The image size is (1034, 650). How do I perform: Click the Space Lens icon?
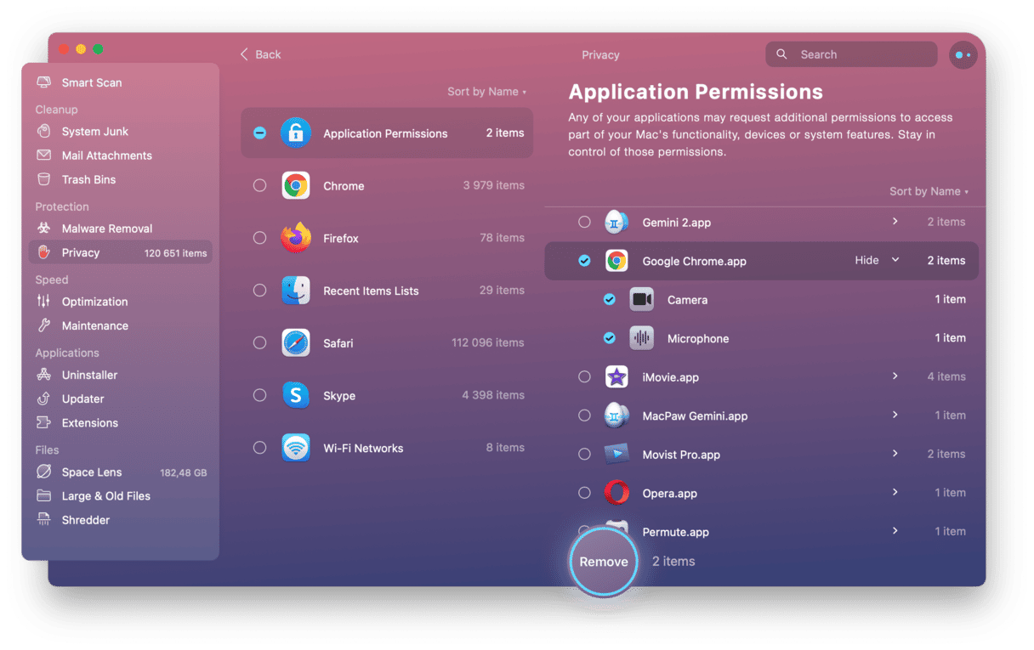[44, 472]
